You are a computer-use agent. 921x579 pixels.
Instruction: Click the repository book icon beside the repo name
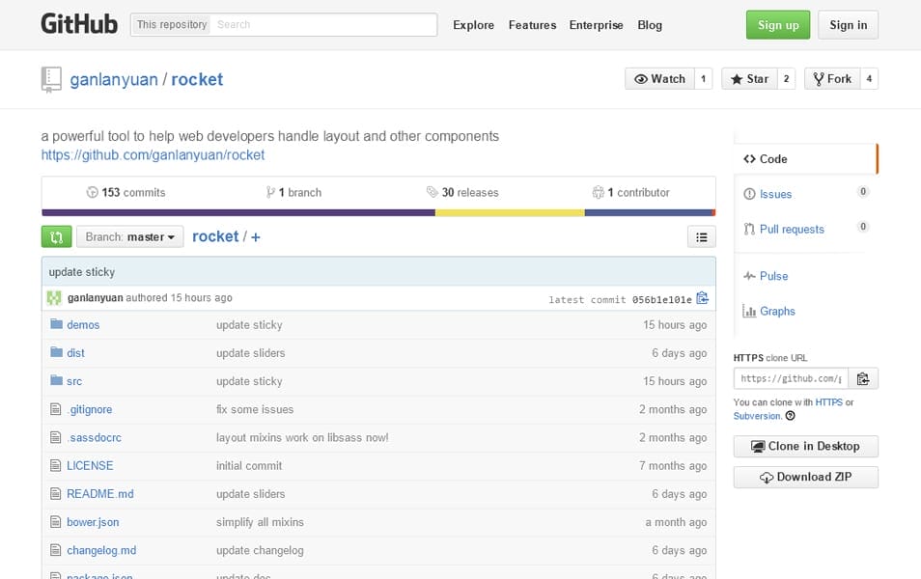tap(50, 79)
